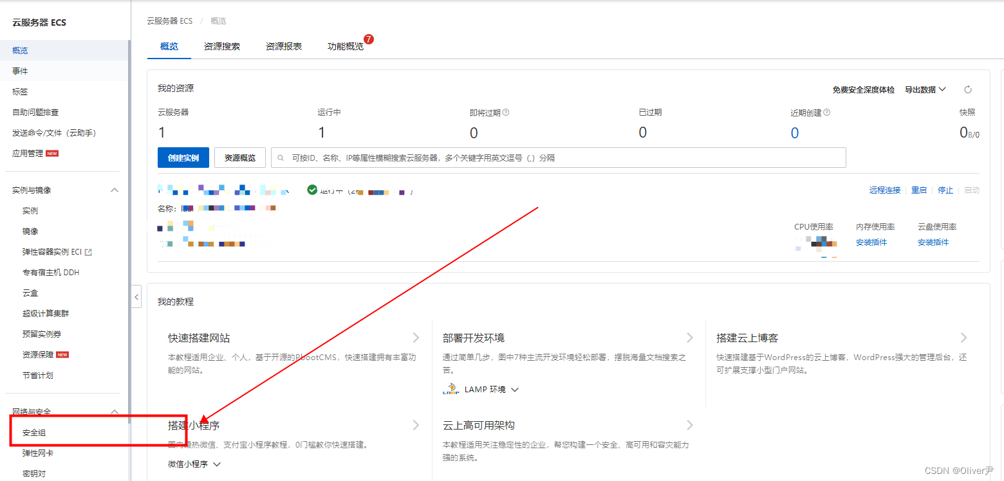Click the 重启 link

coord(919,190)
